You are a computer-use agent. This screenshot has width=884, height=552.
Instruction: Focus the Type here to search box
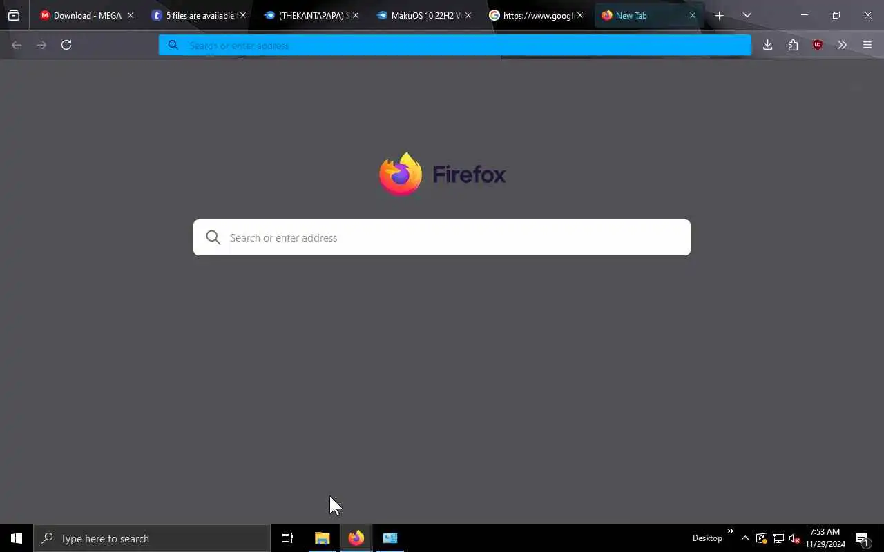coord(152,538)
